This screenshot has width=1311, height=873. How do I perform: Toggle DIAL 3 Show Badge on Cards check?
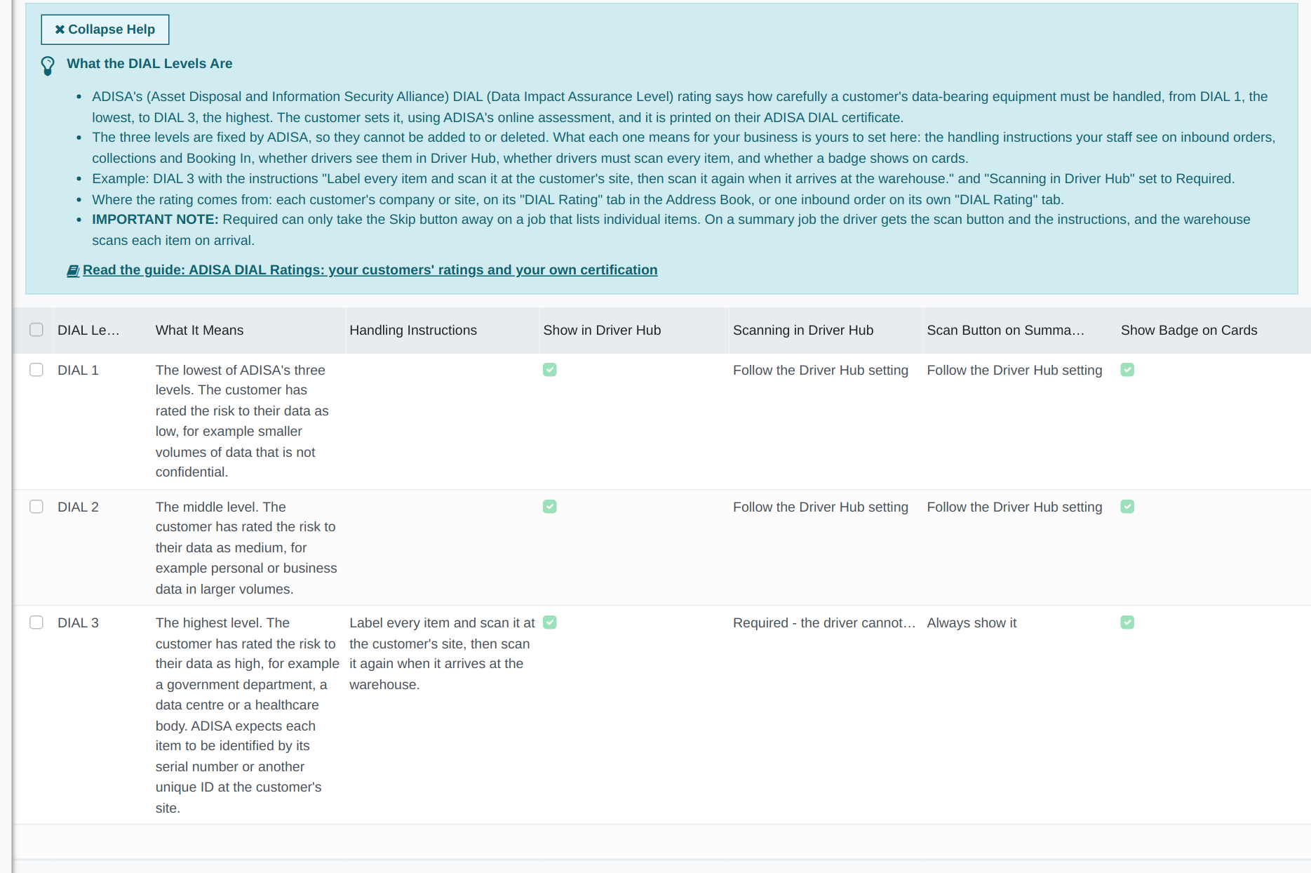click(x=1127, y=622)
